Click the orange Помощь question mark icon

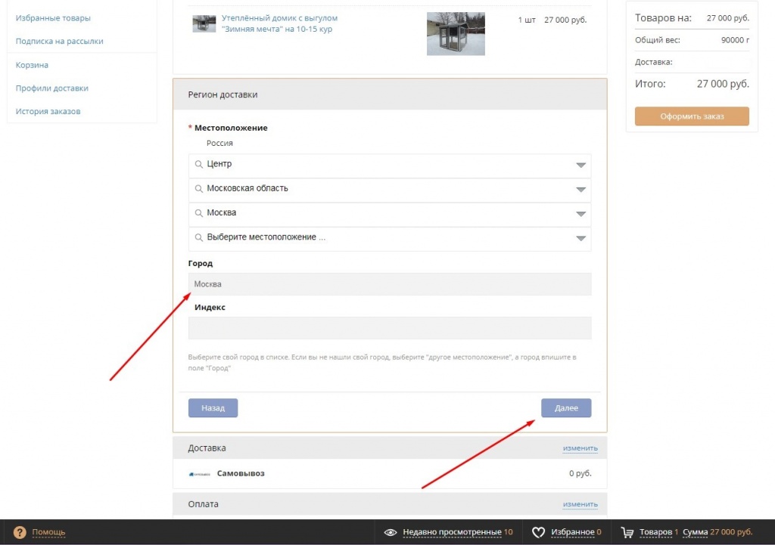click(x=20, y=532)
